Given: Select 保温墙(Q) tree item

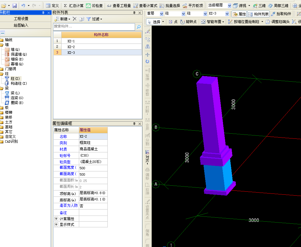Looking at the screenshot, I should click(x=16, y=54).
